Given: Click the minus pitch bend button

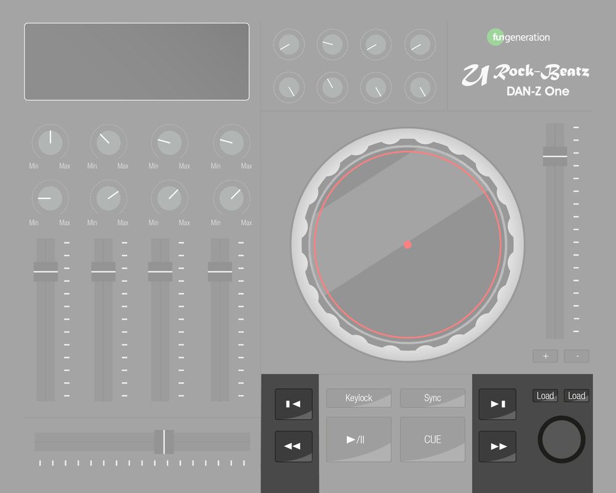Looking at the screenshot, I should click(577, 356).
